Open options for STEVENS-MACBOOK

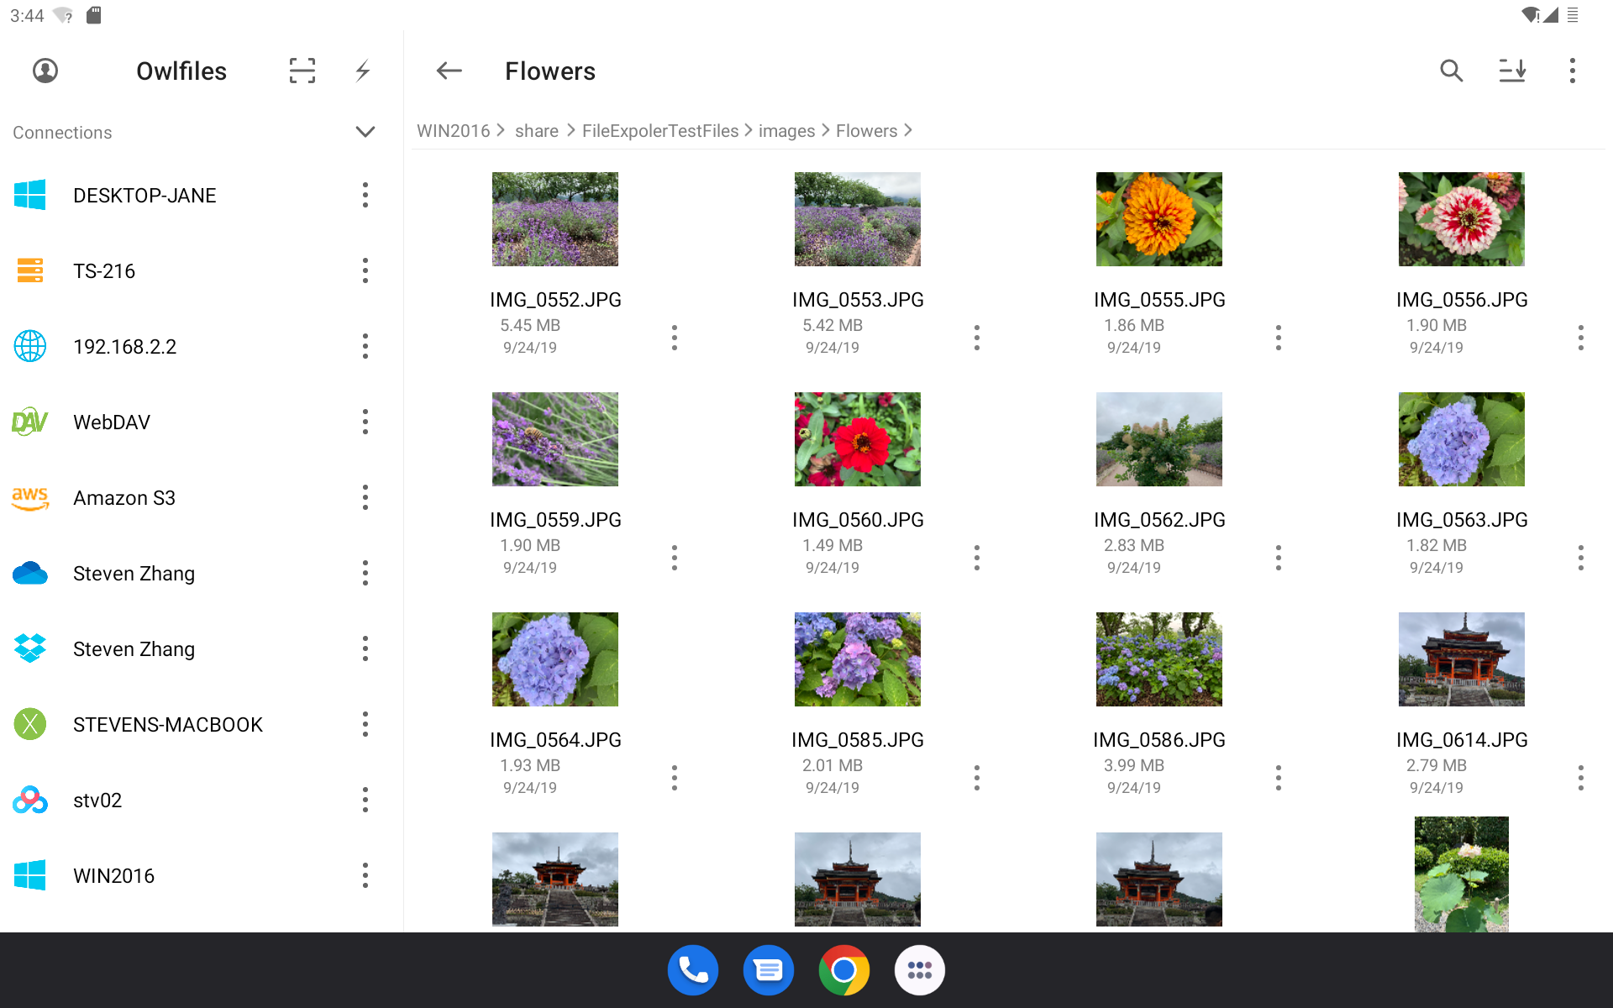pyautogui.click(x=365, y=724)
